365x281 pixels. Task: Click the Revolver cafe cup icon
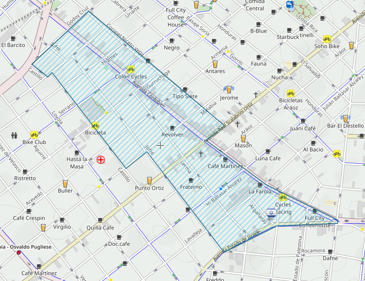click(173, 128)
